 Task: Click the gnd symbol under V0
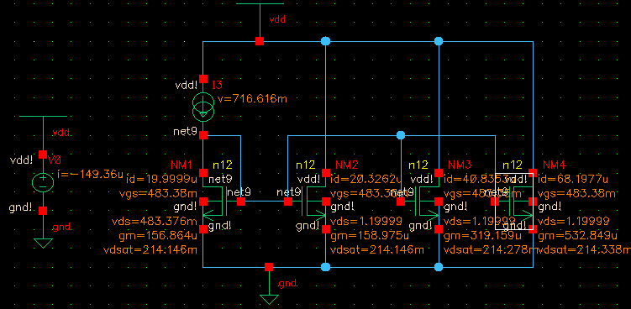click(x=43, y=243)
